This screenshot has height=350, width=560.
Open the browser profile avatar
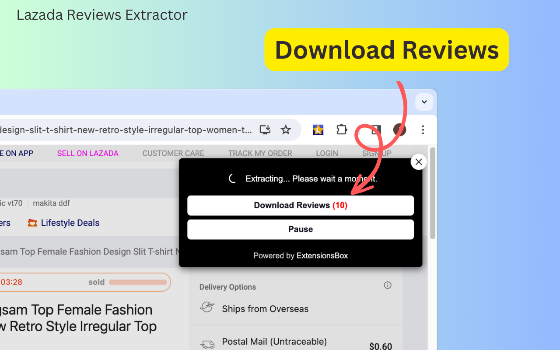point(400,129)
